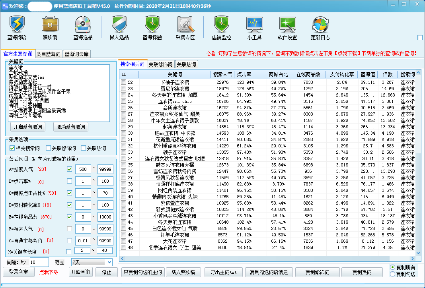Open the 懒人选品 shield icon
The width and height of the screenshot is (425, 288).
click(119, 28)
